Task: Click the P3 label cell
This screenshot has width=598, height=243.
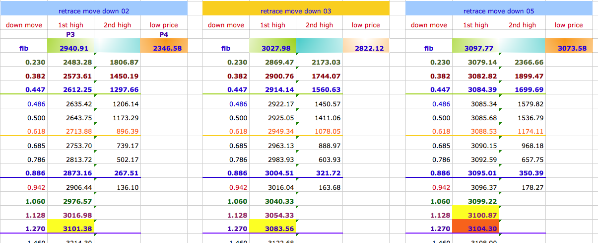Action: (70, 35)
